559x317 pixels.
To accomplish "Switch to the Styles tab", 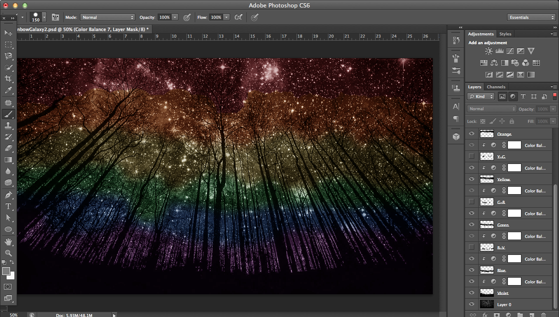I will [x=505, y=34].
